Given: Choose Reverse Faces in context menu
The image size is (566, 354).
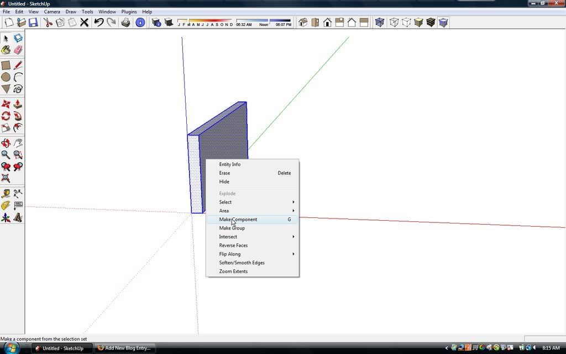Looking at the screenshot, I should (253, 245).
